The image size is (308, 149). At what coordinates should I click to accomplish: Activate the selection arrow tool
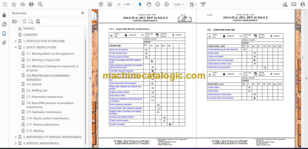coord(140,4)
